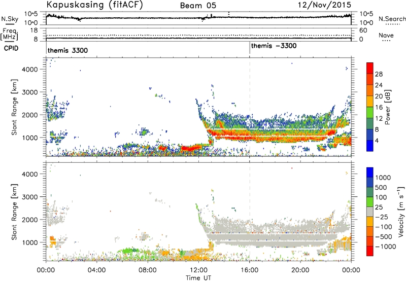This screenshot has height=281, width=406.
Task: Click the '08:00' time tick label
Action: pos(147,270)
